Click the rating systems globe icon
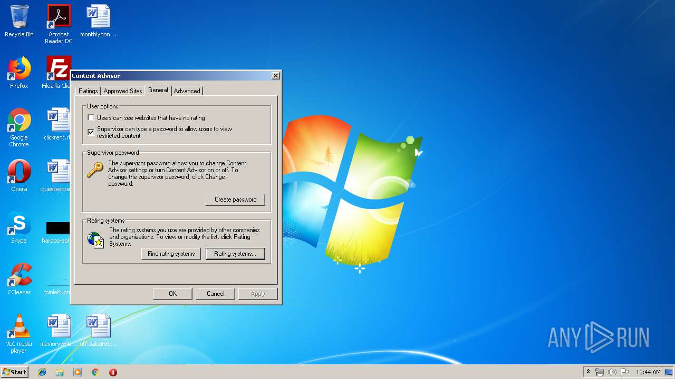Viewport: 675px width, 379px height. tap(96, 240)
